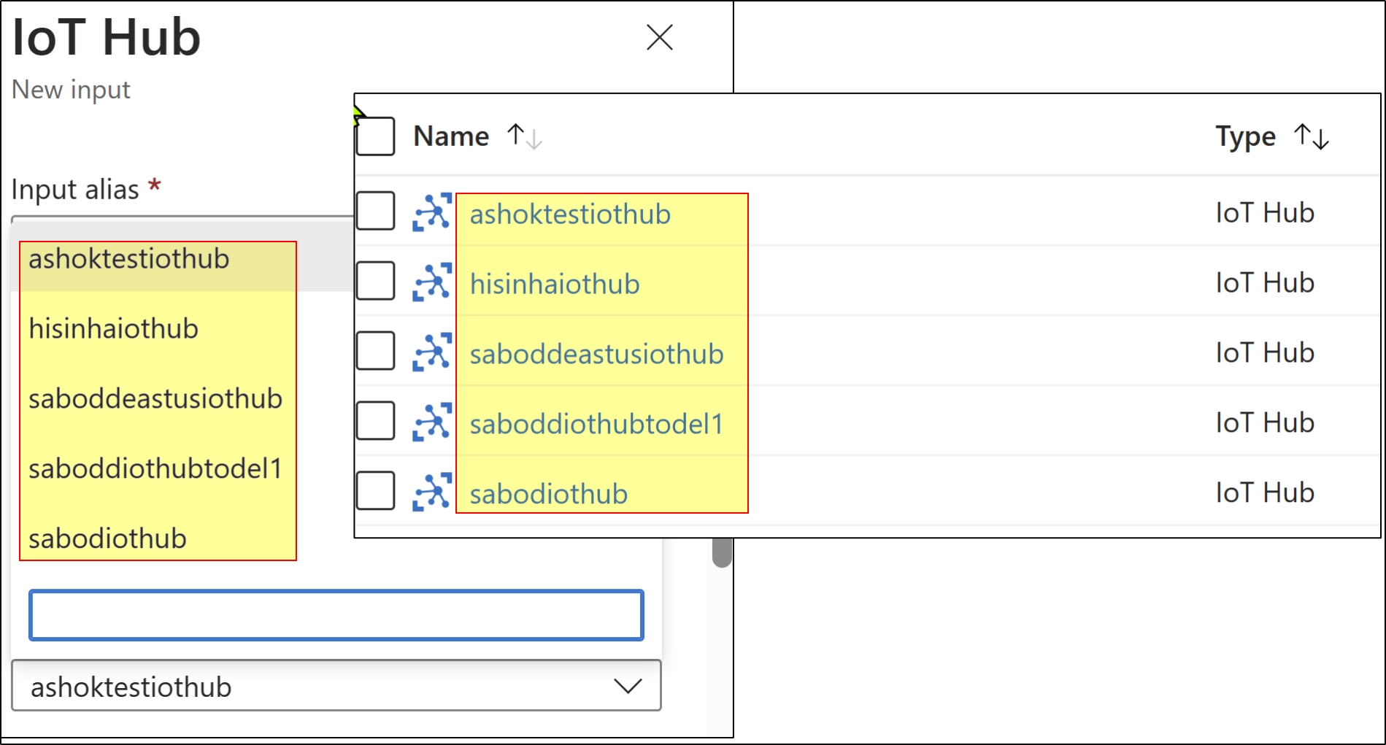Check the box for the hisinhaiothub row
This screenshot has height=745, width=1386.
tap(375, 281)
